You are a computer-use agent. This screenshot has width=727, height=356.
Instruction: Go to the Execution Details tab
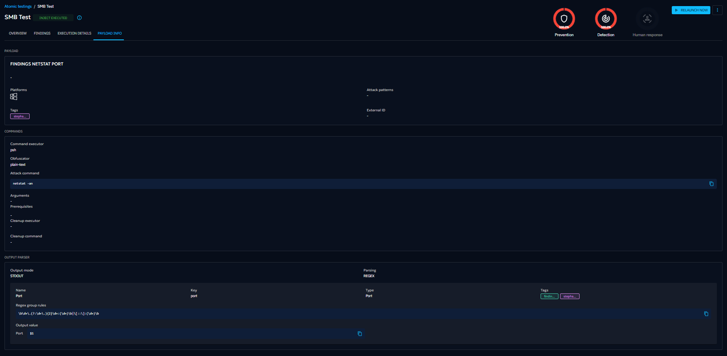(x=74, y=33)
